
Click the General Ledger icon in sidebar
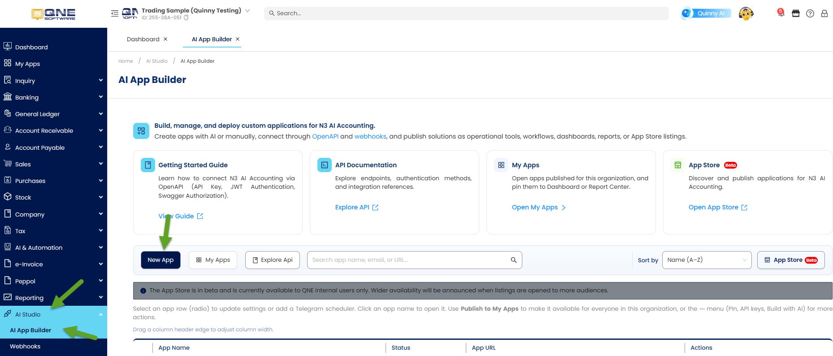click(8, 113)
